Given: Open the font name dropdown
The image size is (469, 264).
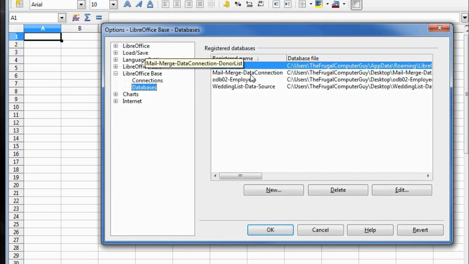Looking at the screenshot, I should (81, 5).
